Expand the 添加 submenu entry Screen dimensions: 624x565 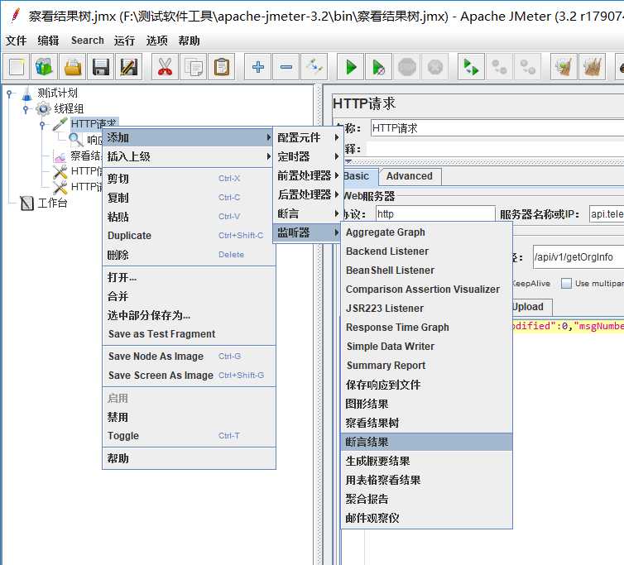188,137
